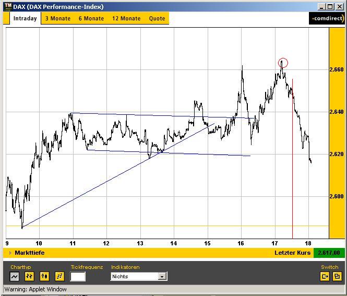The height and width of the screenshot is (296, 347).
Task: Click the Letzter Kurs label
Action: pyautogui.click(x=293, y=253)
